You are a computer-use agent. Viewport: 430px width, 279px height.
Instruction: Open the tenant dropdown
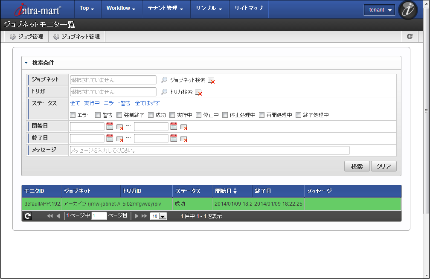[x=379, y=10]
